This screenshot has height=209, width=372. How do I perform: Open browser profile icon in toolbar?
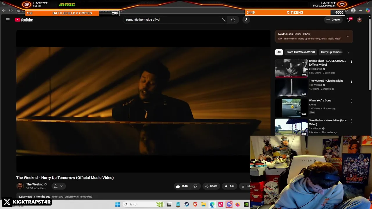coord(353,10)
